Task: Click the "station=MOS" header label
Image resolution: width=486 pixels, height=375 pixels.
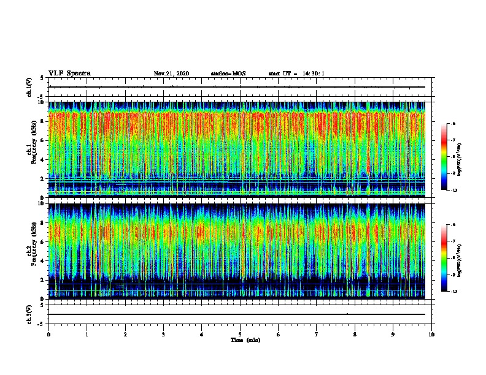Action: coord(228,74)
